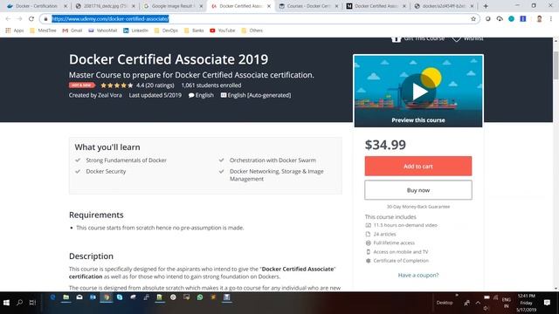This screenshot has height=314, width=559.
Task: Change ENG IN input language
Action: tap(506, 303)
